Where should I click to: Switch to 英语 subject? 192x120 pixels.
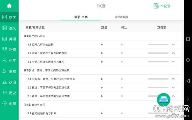pyautogui.click(x=9, y=39)
